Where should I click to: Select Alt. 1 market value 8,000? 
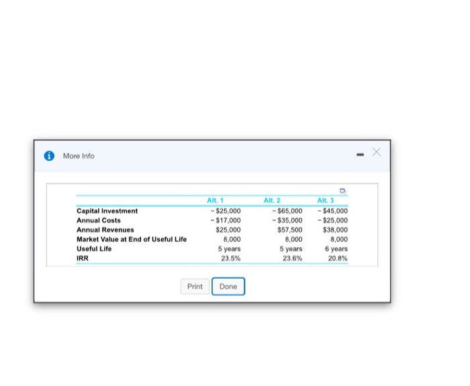click(232, 239)
